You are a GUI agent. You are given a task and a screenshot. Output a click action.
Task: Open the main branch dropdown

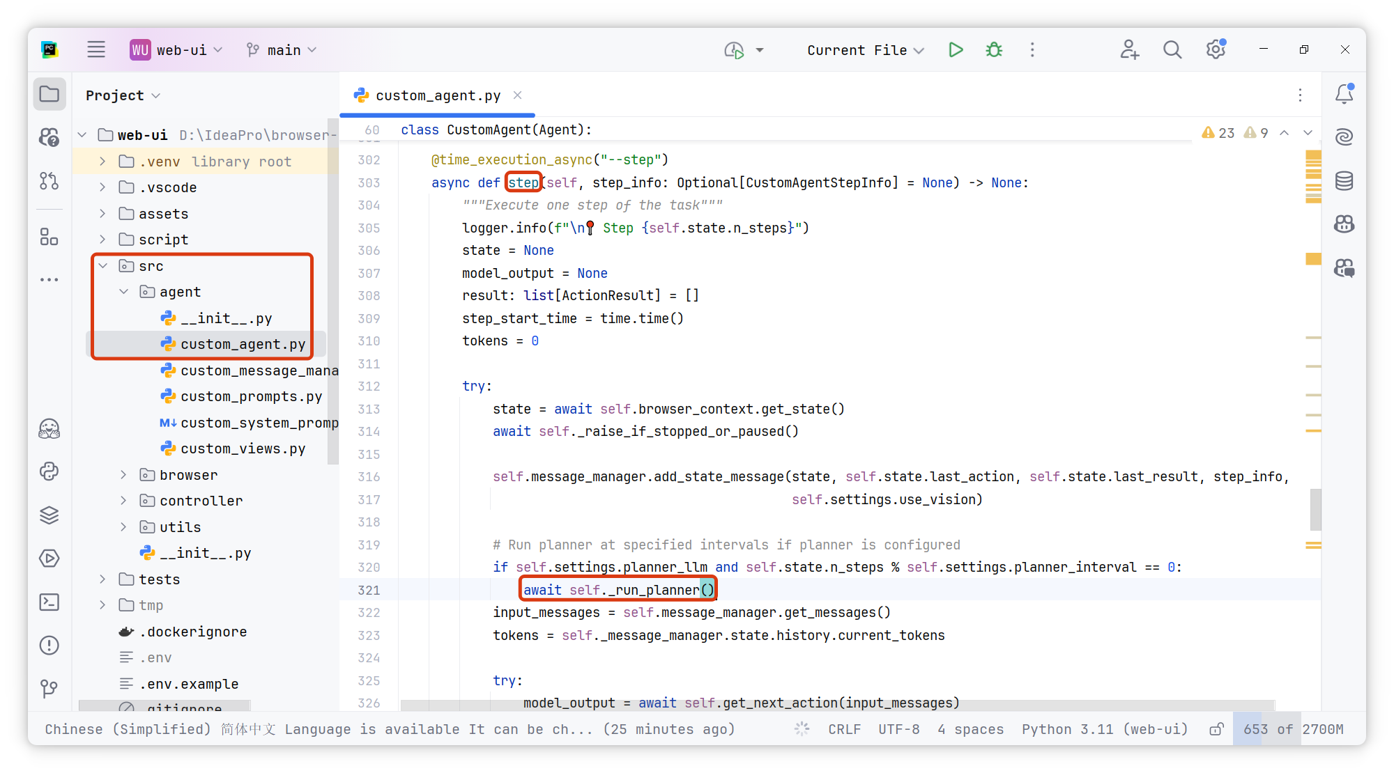click(282, 49)
